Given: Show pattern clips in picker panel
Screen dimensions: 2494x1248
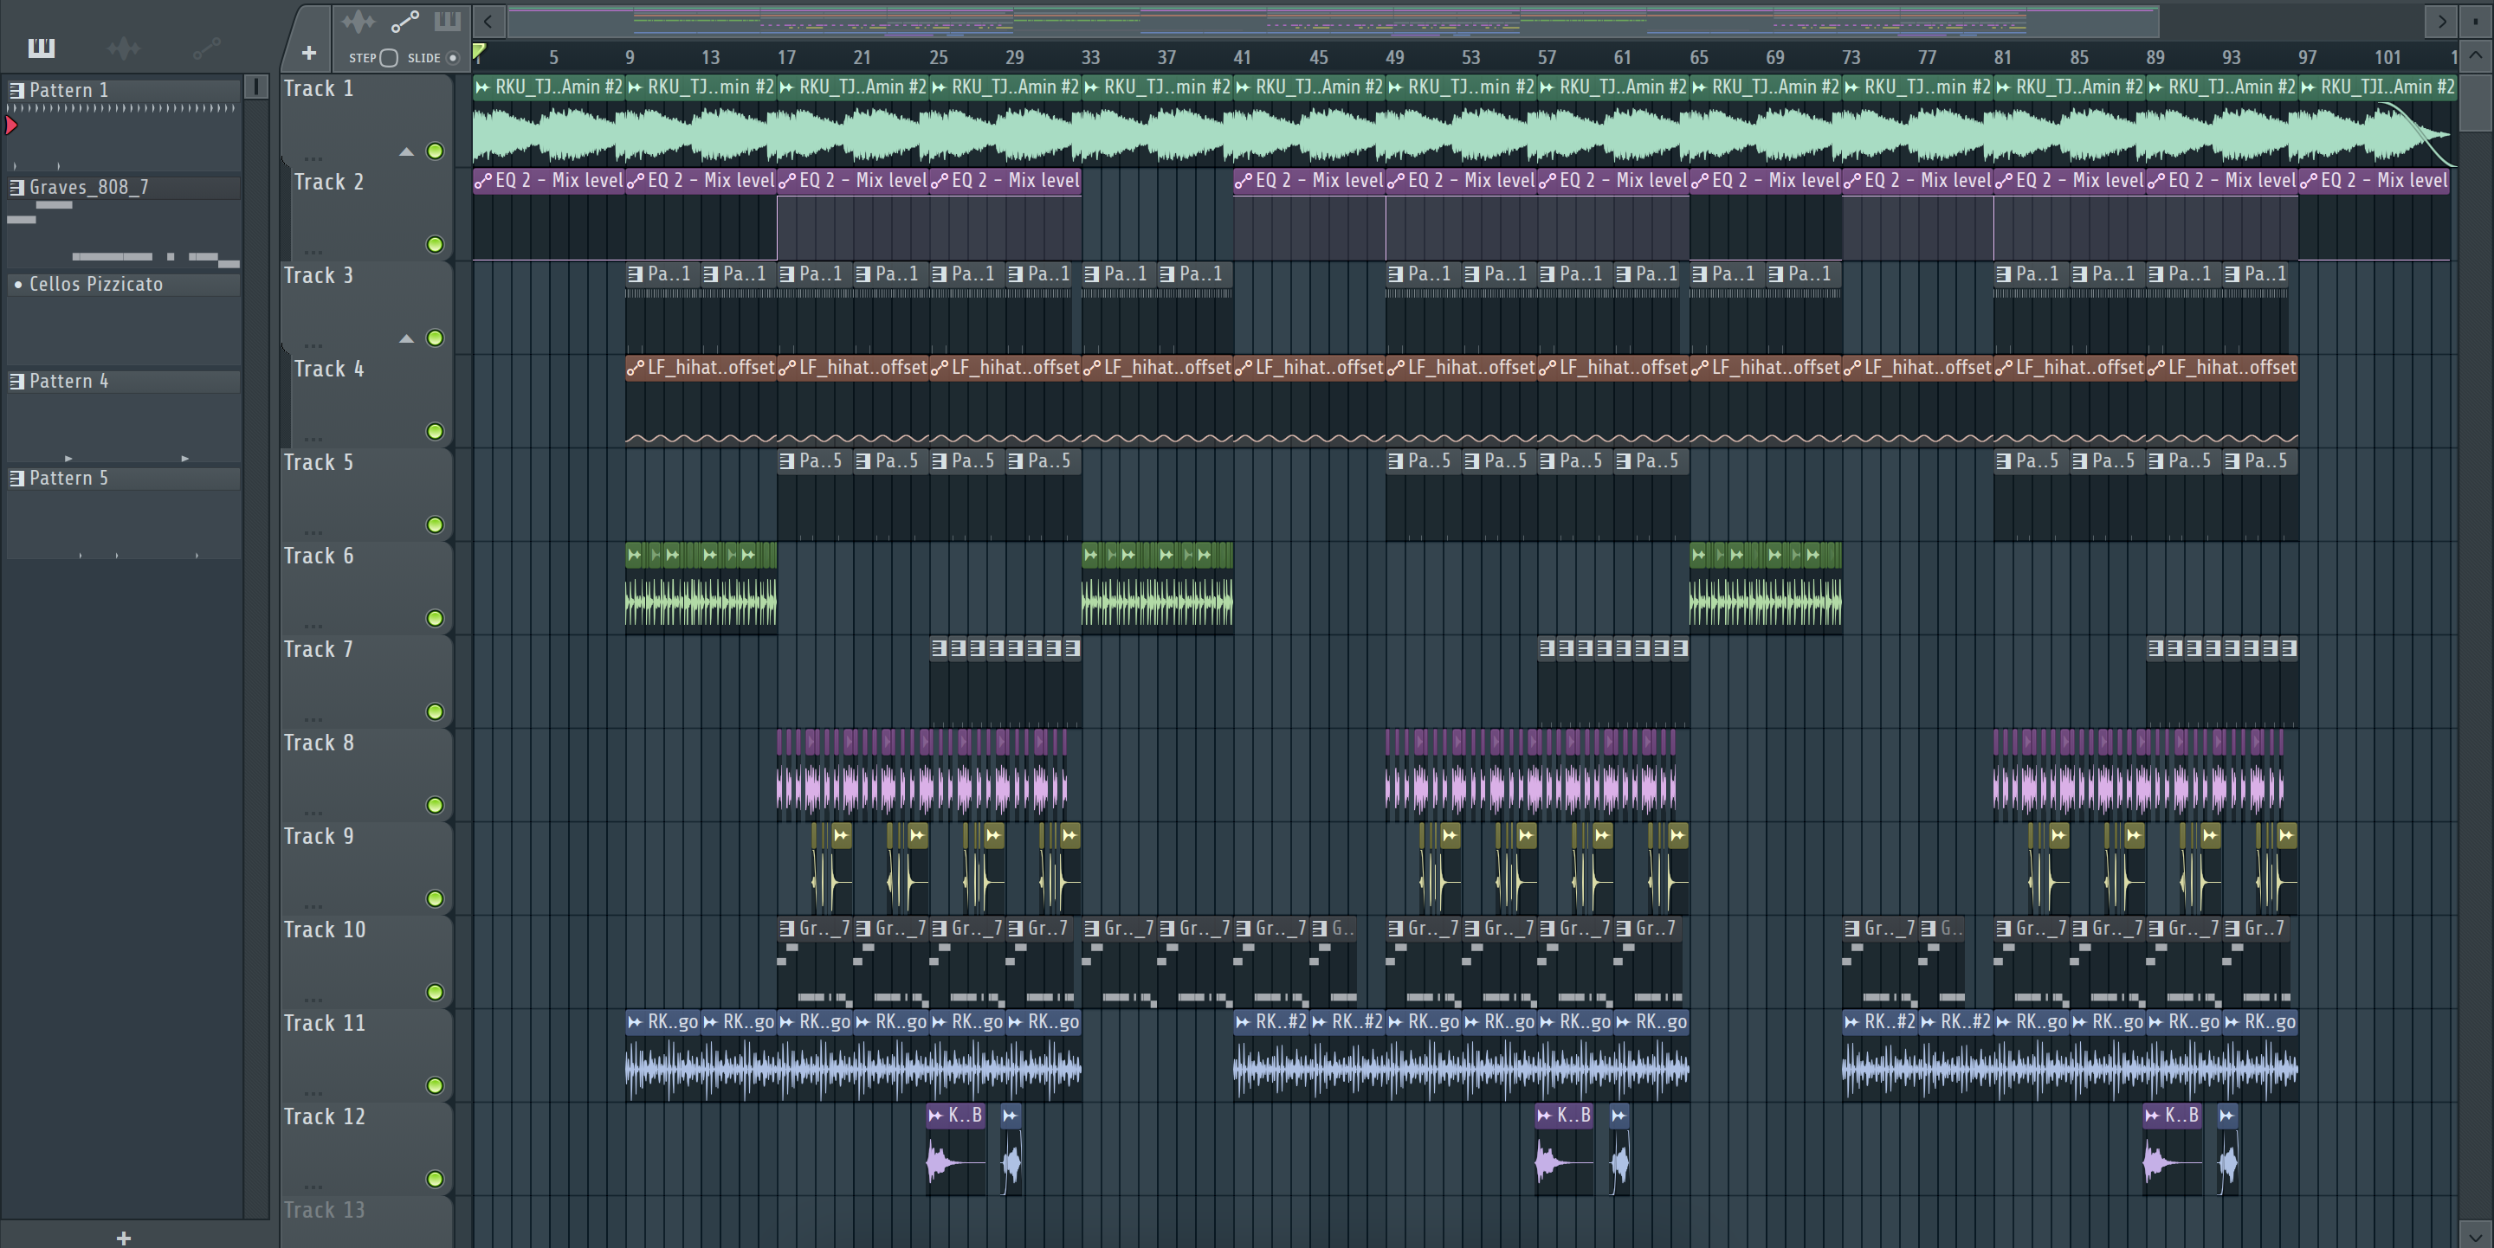Looking at the screenshot, I should tap(41, 48).
